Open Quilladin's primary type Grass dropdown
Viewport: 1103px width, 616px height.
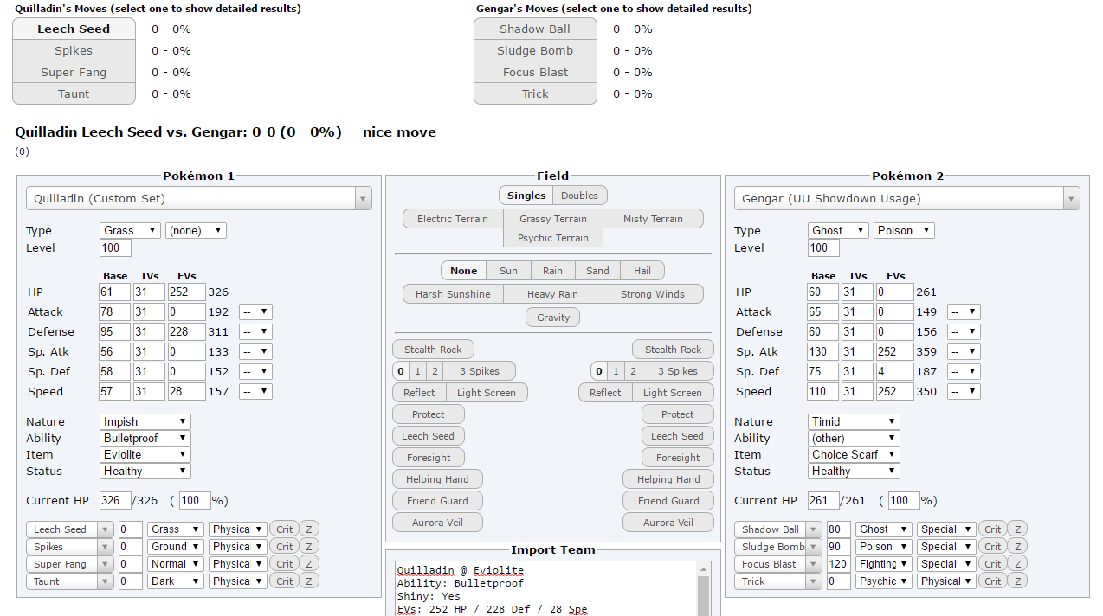point(130,230)
